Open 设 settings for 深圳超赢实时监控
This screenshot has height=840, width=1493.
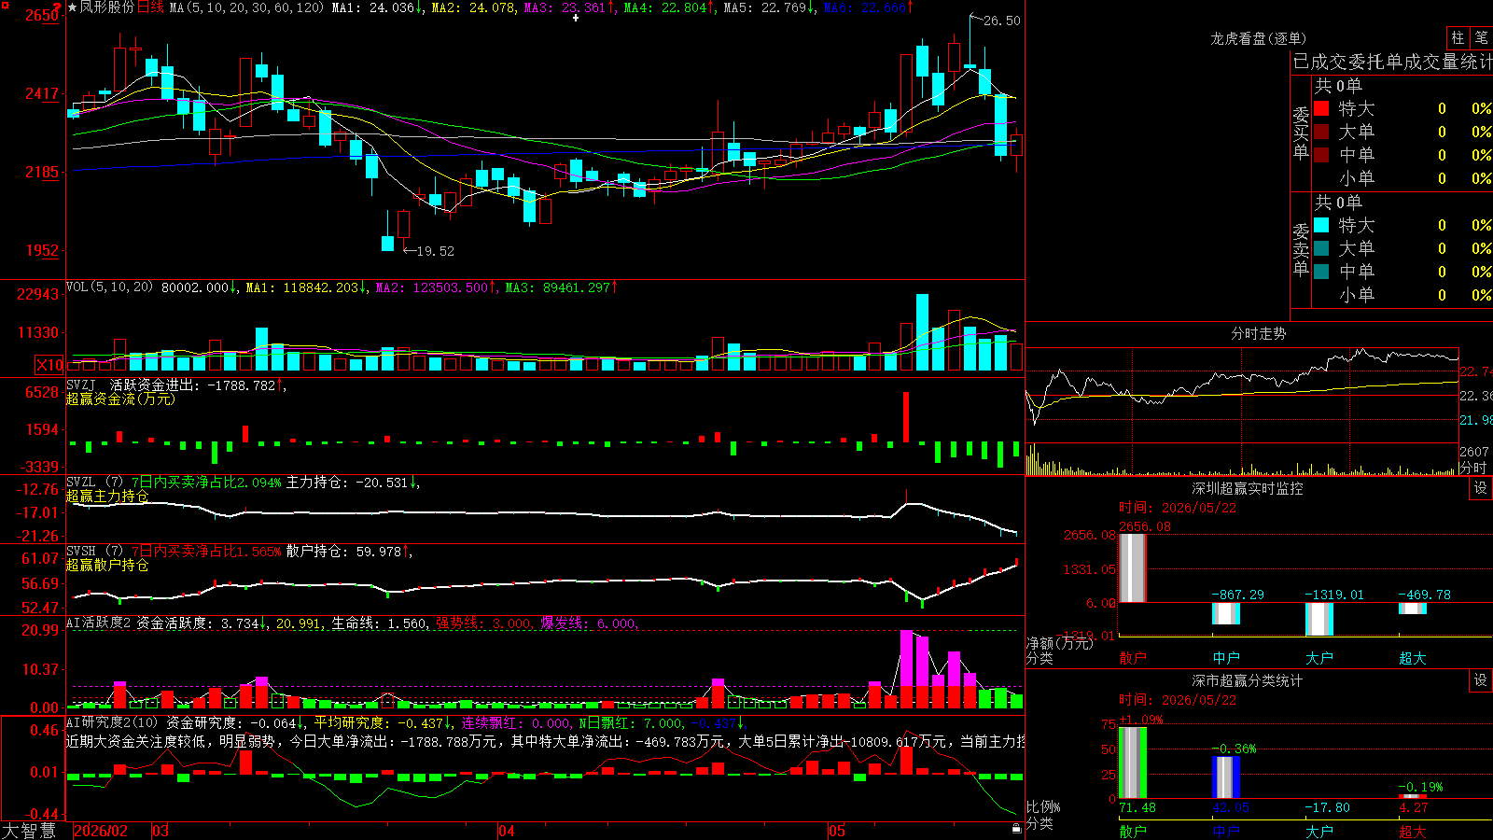click(1480, 488)
